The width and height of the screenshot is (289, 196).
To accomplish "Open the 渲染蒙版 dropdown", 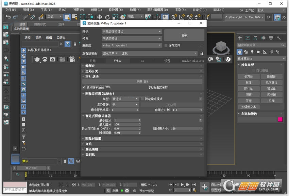I will [125, 105].
